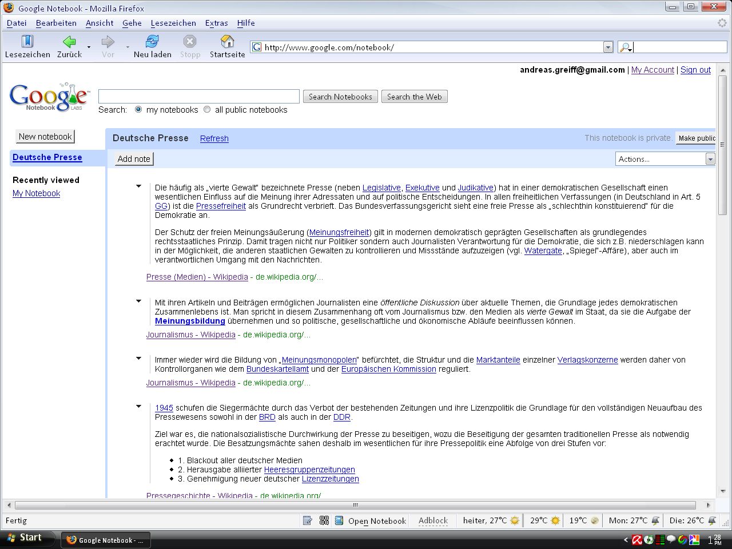Open My Notebook under Recently viewed
The image size is (732, 549).
tap(36, 193)
